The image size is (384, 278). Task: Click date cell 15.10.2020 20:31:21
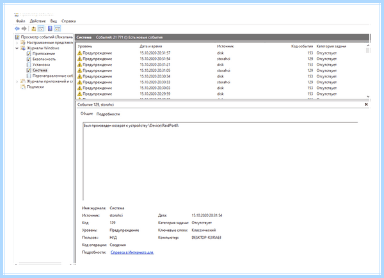tap(155, 65)
